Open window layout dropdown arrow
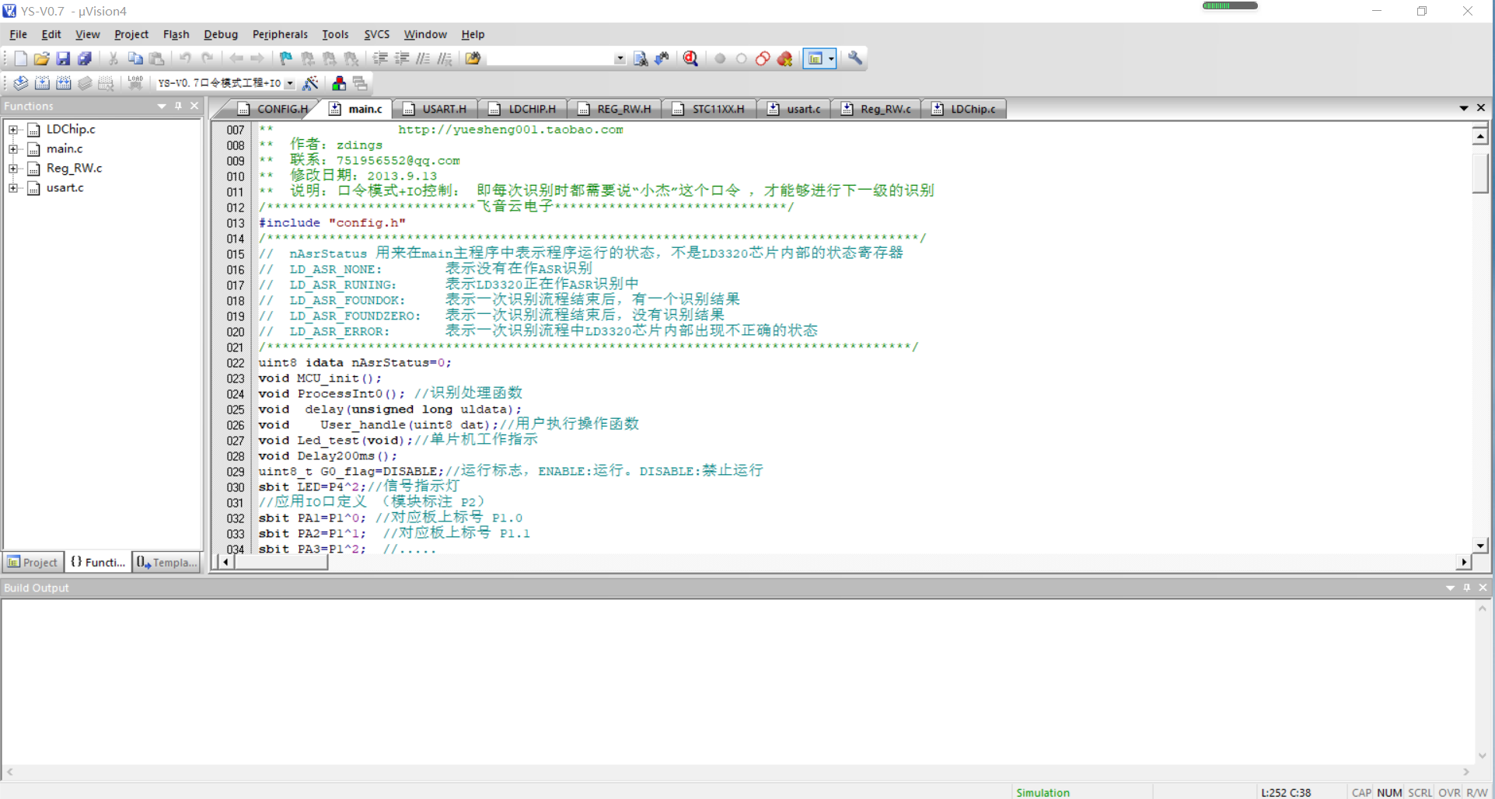 click(831, 58)
